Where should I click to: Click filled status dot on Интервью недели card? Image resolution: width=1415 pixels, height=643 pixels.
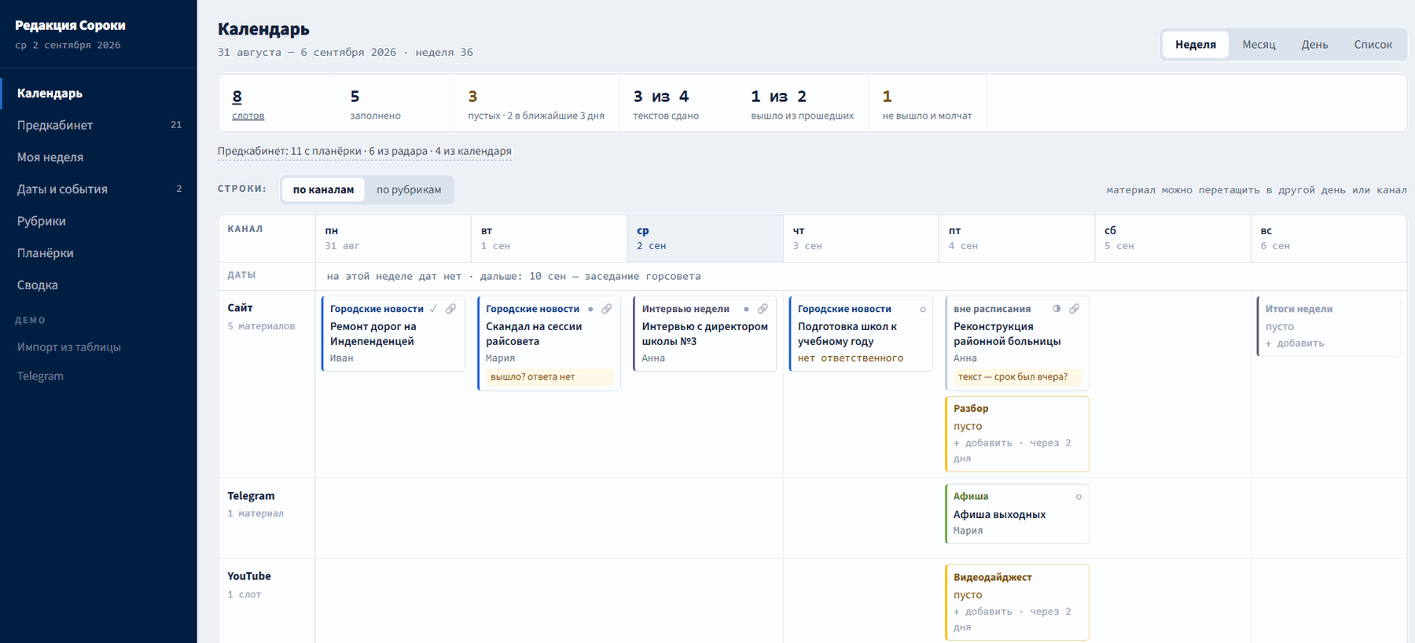point(746,309)
